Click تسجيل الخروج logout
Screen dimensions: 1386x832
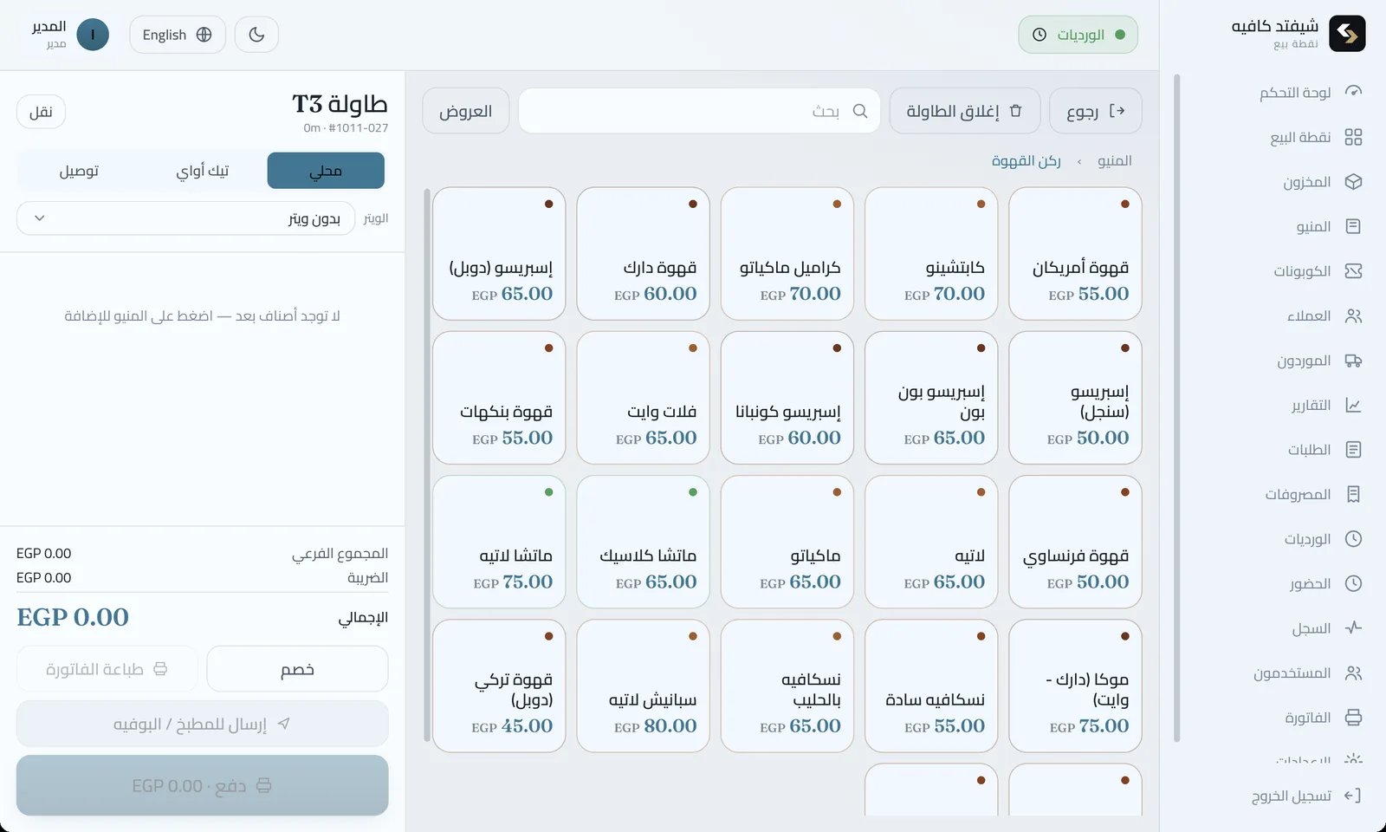tap(1306, 796)
